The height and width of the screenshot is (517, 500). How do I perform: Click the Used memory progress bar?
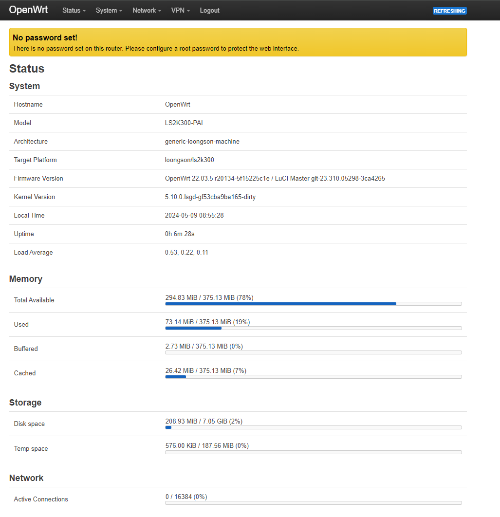click(x=313, y=328)
